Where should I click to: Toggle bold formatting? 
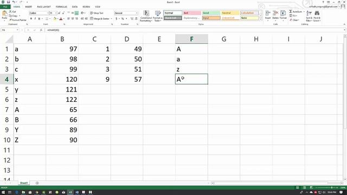(31, 19)
